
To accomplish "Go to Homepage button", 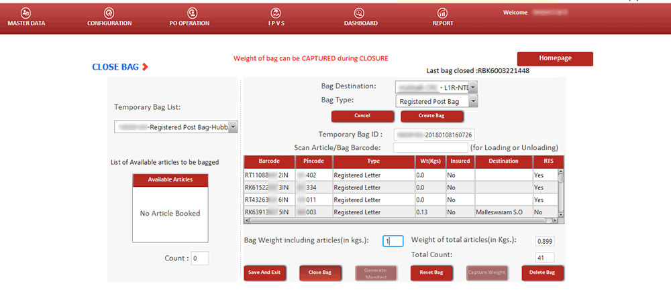I will tap(555, 59).
